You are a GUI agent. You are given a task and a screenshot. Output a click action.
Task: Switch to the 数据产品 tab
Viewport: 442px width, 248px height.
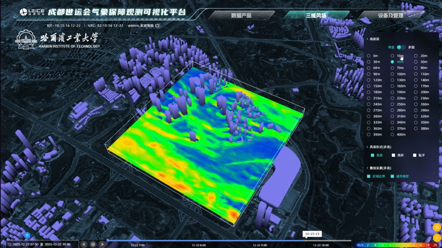[241, 15]
